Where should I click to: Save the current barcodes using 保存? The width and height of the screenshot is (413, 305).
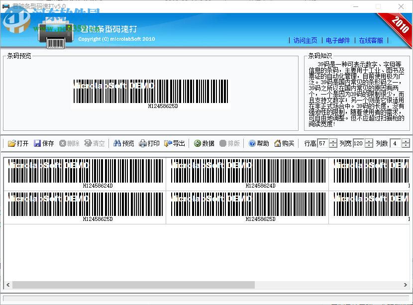44,143
